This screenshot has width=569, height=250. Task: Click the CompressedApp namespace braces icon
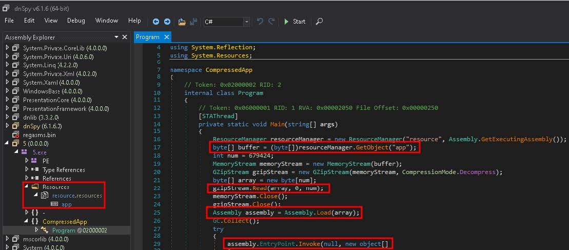click(x=35, y=221)
